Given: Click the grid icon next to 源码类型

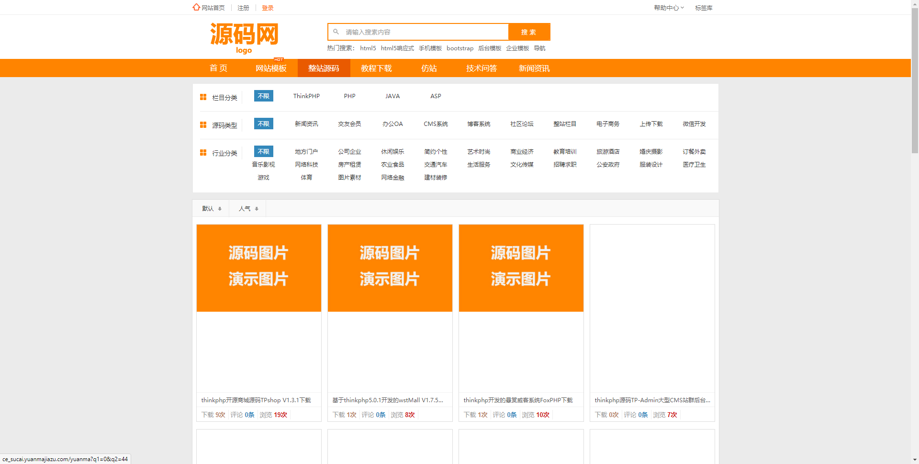Looking at the screenshot, I should 203,125.
